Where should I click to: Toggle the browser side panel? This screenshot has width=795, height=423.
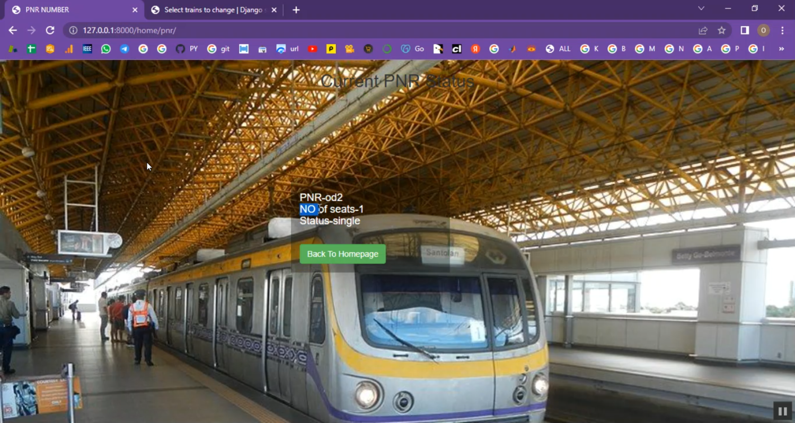point(745,30)
